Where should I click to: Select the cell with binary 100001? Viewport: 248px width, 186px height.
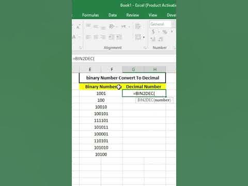pyautogui.click(x=101, y=134)
